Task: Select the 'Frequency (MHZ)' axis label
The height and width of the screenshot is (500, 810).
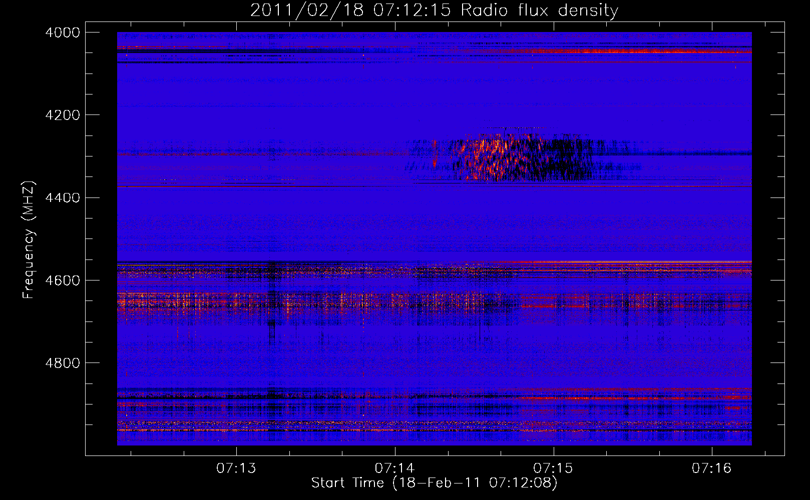Action: point(29,240)
